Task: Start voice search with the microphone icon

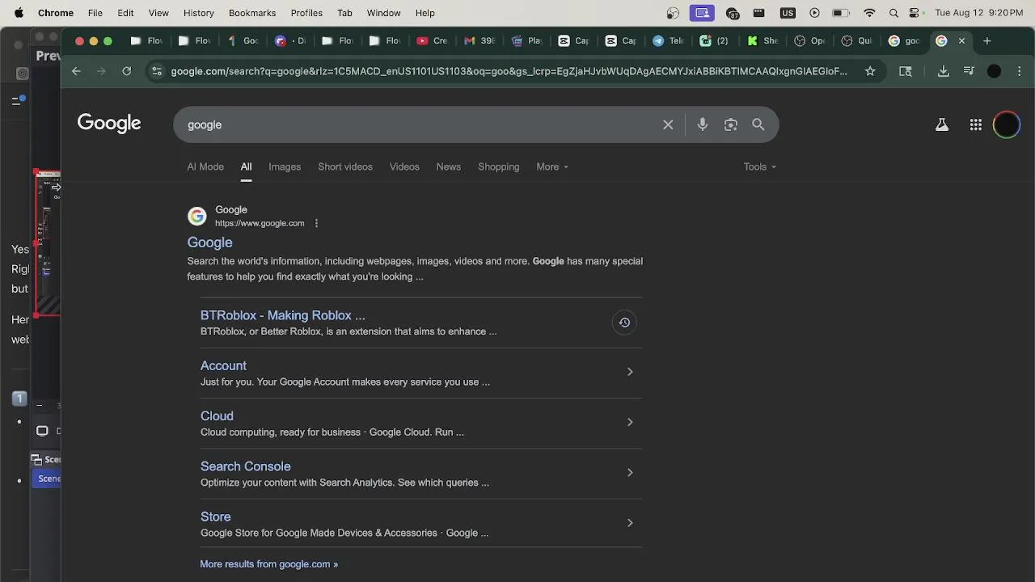Action: pyautogui.click(x=703, y=124)
